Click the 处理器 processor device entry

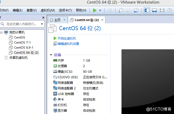coord(60,66)
